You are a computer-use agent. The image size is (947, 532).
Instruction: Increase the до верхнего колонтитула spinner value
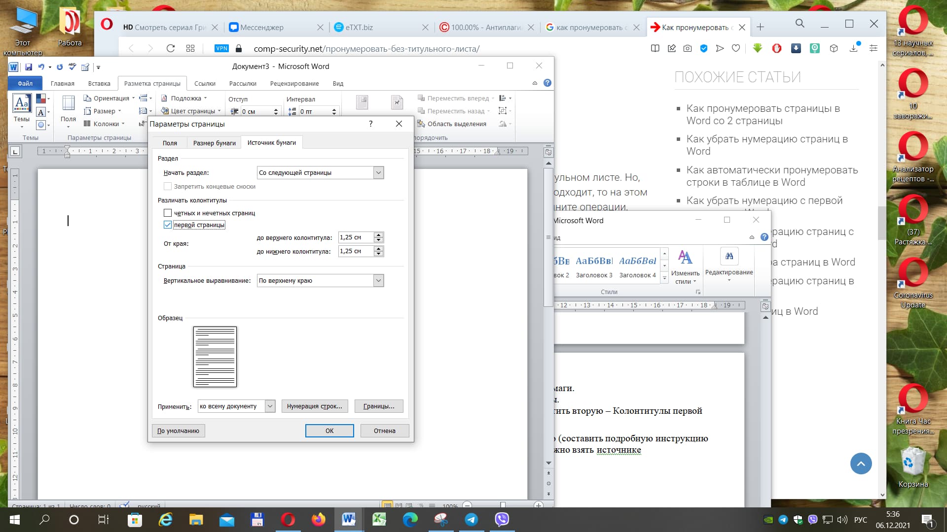(x=379, y=234)
